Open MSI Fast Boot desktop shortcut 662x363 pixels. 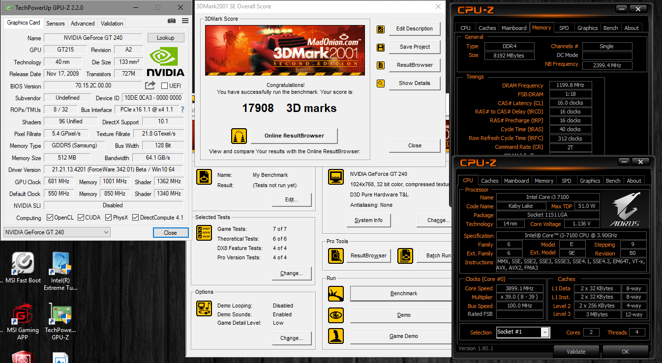(x=23, y=269)
